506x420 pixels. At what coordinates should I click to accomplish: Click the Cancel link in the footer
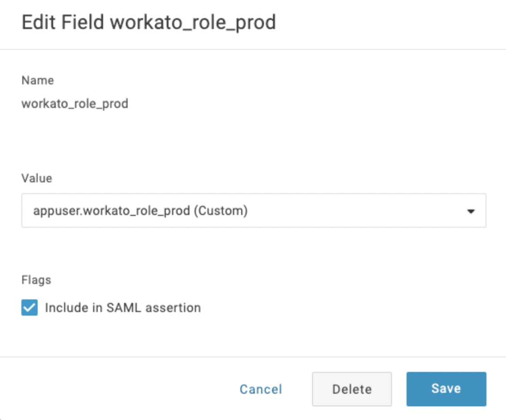click(261, 389)
